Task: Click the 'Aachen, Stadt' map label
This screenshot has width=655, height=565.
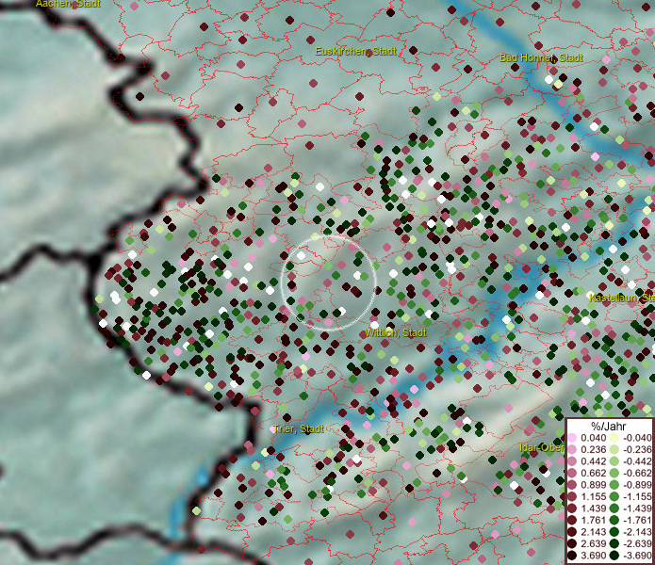Action: pos(68,4)
